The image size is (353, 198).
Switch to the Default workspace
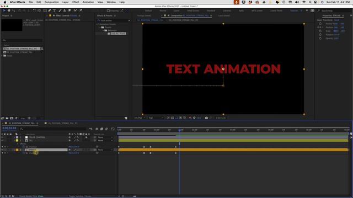[148, 10]
